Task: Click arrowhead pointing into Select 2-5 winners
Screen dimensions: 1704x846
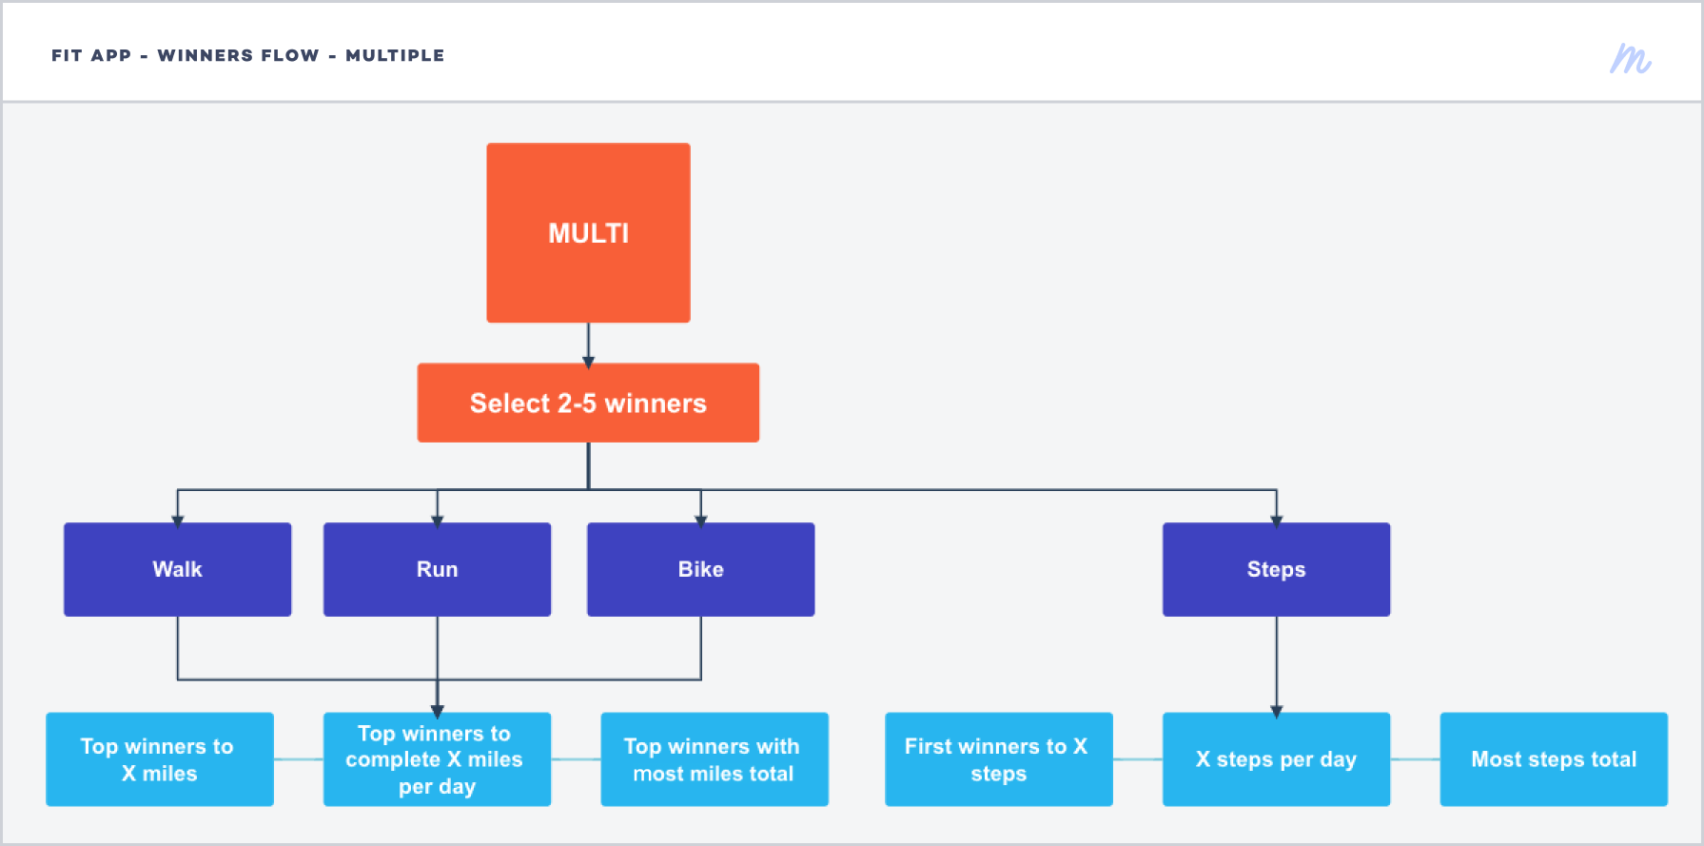Action: point(589,363)
